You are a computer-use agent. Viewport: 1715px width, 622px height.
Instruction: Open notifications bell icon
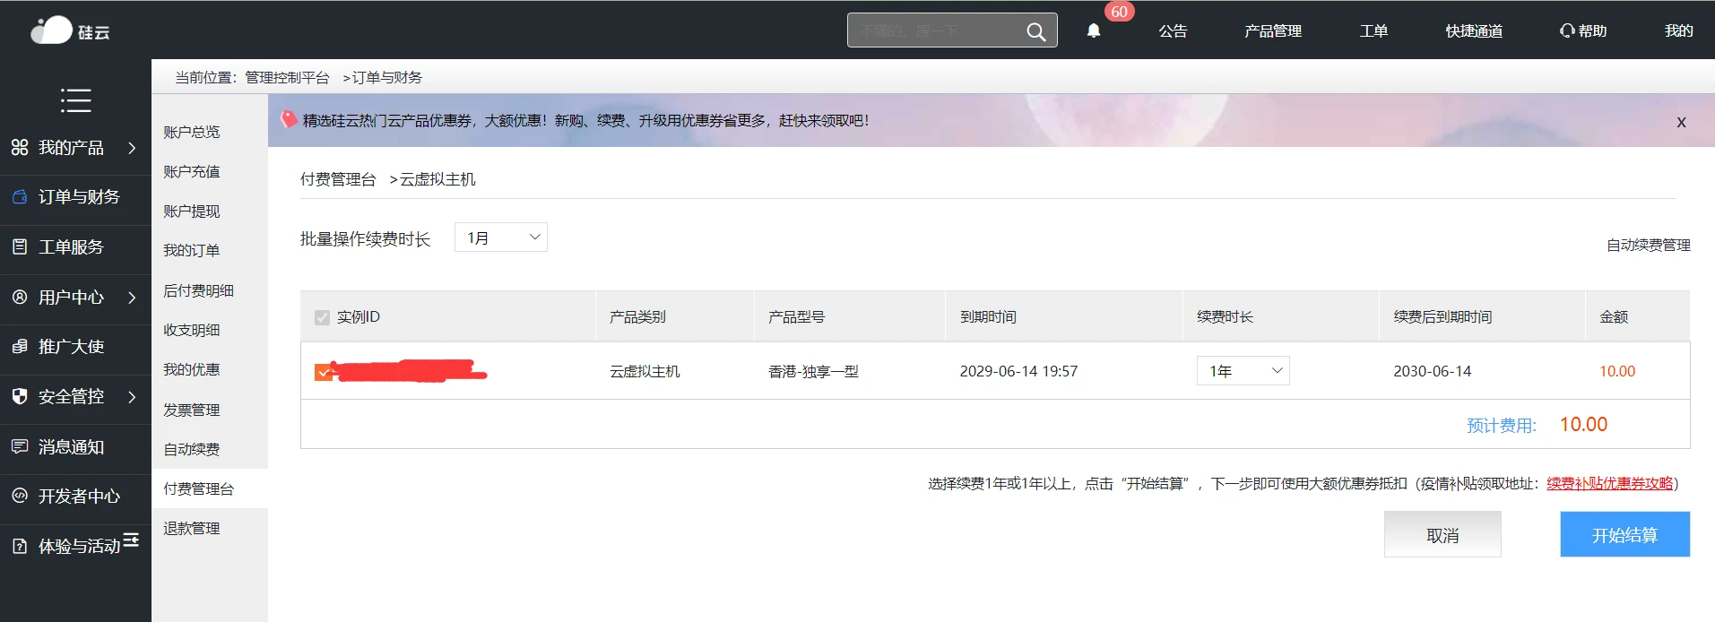pyautogui.click(x=1094, y=31)
